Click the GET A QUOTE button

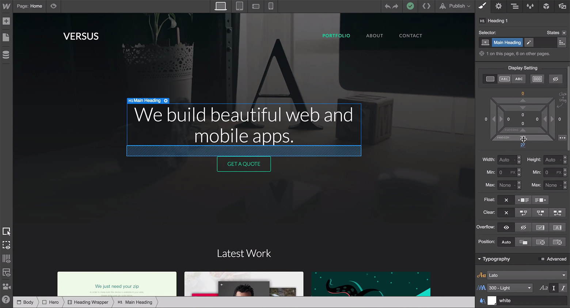[244, 164]
